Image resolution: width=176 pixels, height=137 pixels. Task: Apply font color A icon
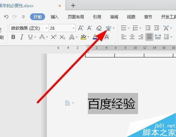pos(95,37)
